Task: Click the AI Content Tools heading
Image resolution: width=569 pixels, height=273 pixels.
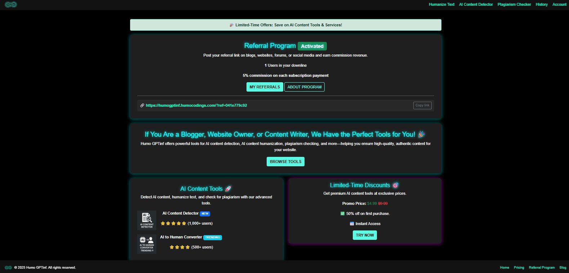Action: coord(201,189)
